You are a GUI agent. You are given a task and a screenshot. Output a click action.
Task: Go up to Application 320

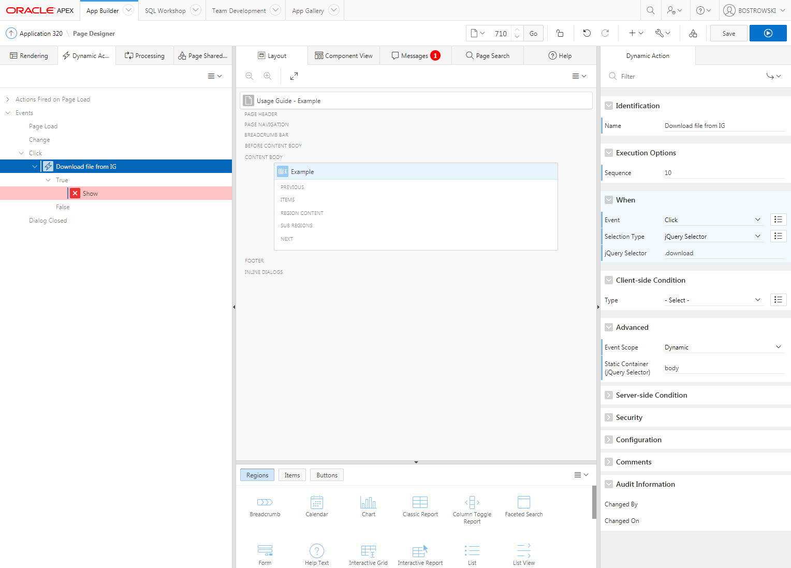(34, 33)
